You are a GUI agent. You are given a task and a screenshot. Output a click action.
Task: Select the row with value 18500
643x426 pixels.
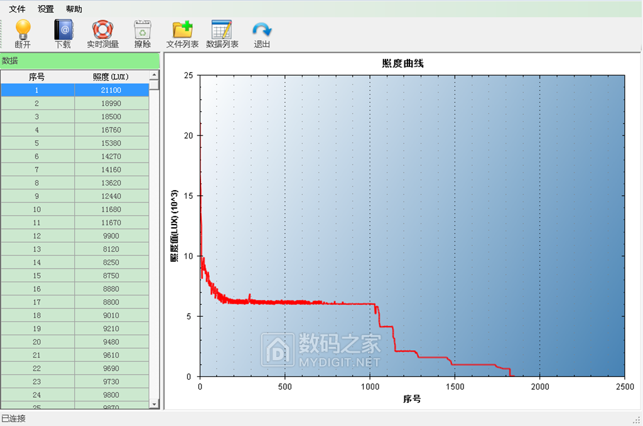[x=75, y=117]
